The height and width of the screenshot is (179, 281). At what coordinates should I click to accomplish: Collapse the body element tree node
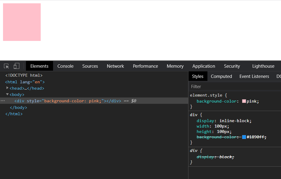click(8, 94)
